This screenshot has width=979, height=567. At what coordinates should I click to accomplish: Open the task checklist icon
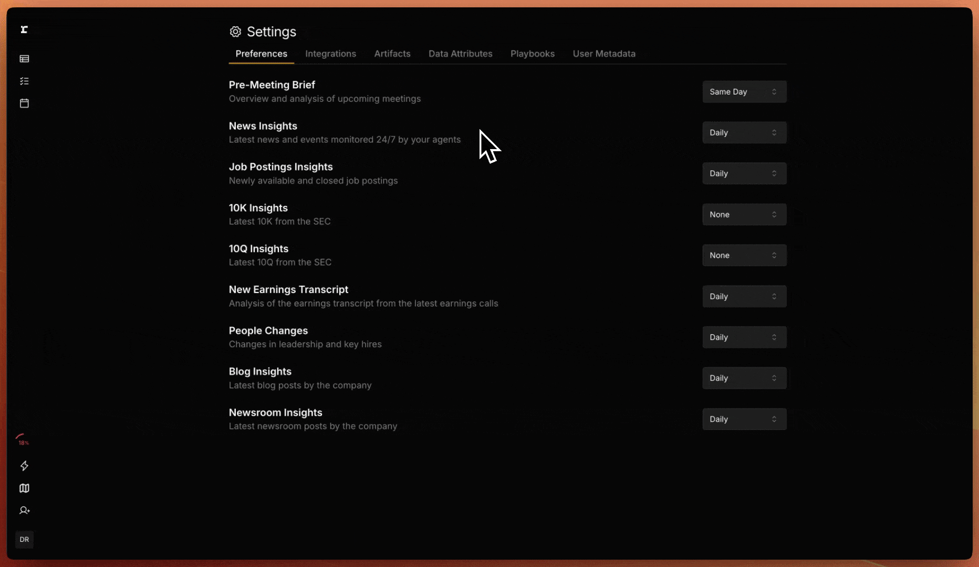24,81
